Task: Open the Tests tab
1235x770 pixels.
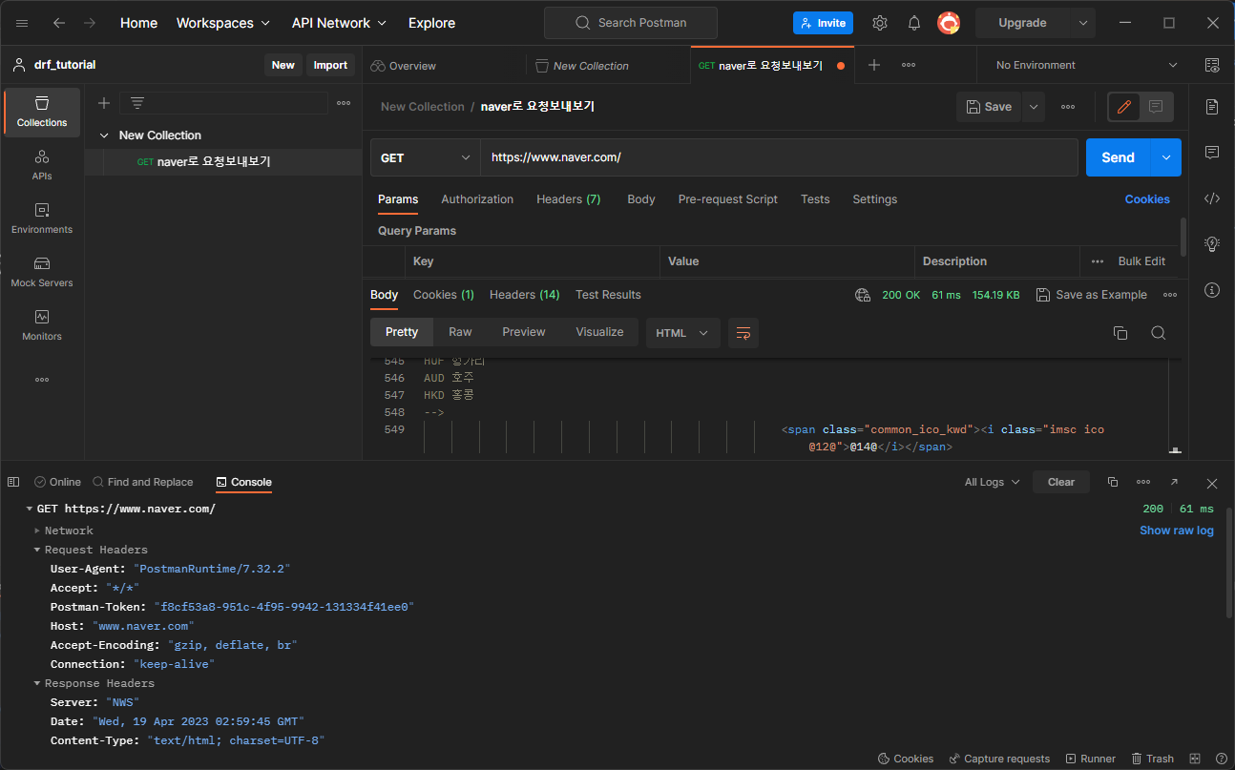Action: coord(815,199)
